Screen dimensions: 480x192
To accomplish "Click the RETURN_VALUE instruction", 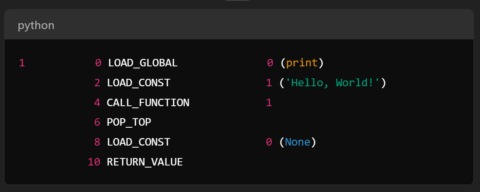I will pyautogui.click(x=145, y=162).
